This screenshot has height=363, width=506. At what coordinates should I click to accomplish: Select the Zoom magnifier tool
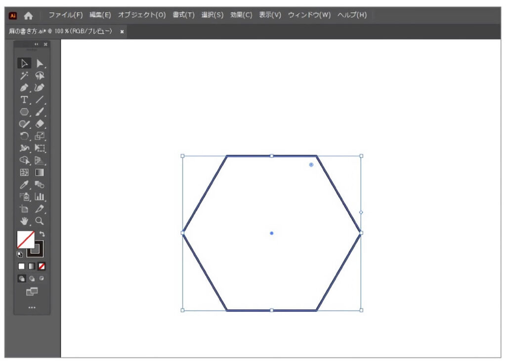40,221
